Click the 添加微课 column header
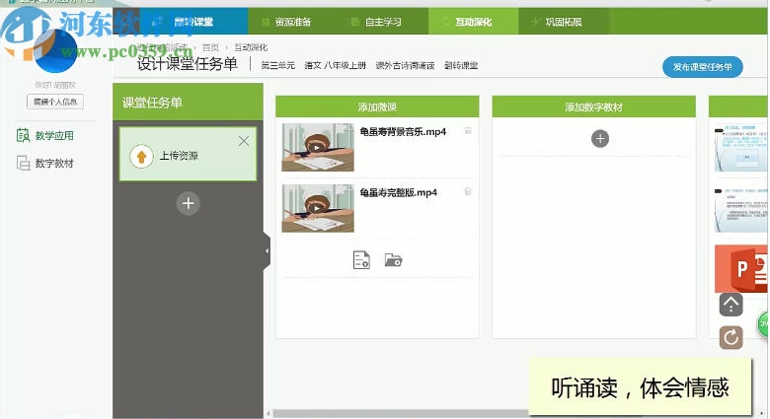The width and height of the screenshot is (770, 419). click(x=377, y=106)
